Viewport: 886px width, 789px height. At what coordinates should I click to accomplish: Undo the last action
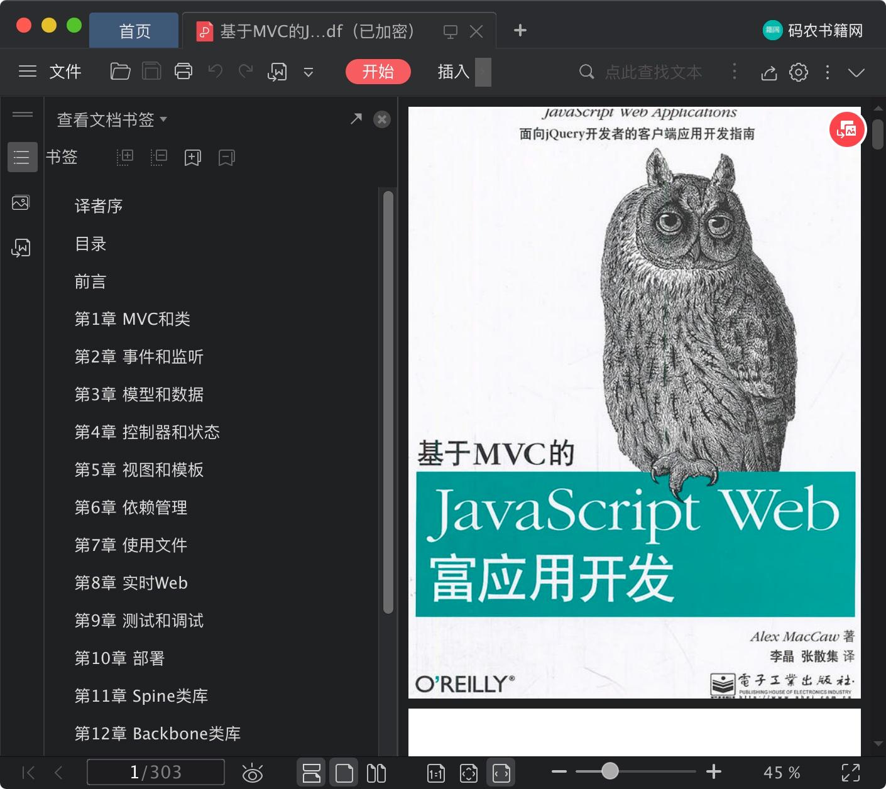click(x=216, y=72)
